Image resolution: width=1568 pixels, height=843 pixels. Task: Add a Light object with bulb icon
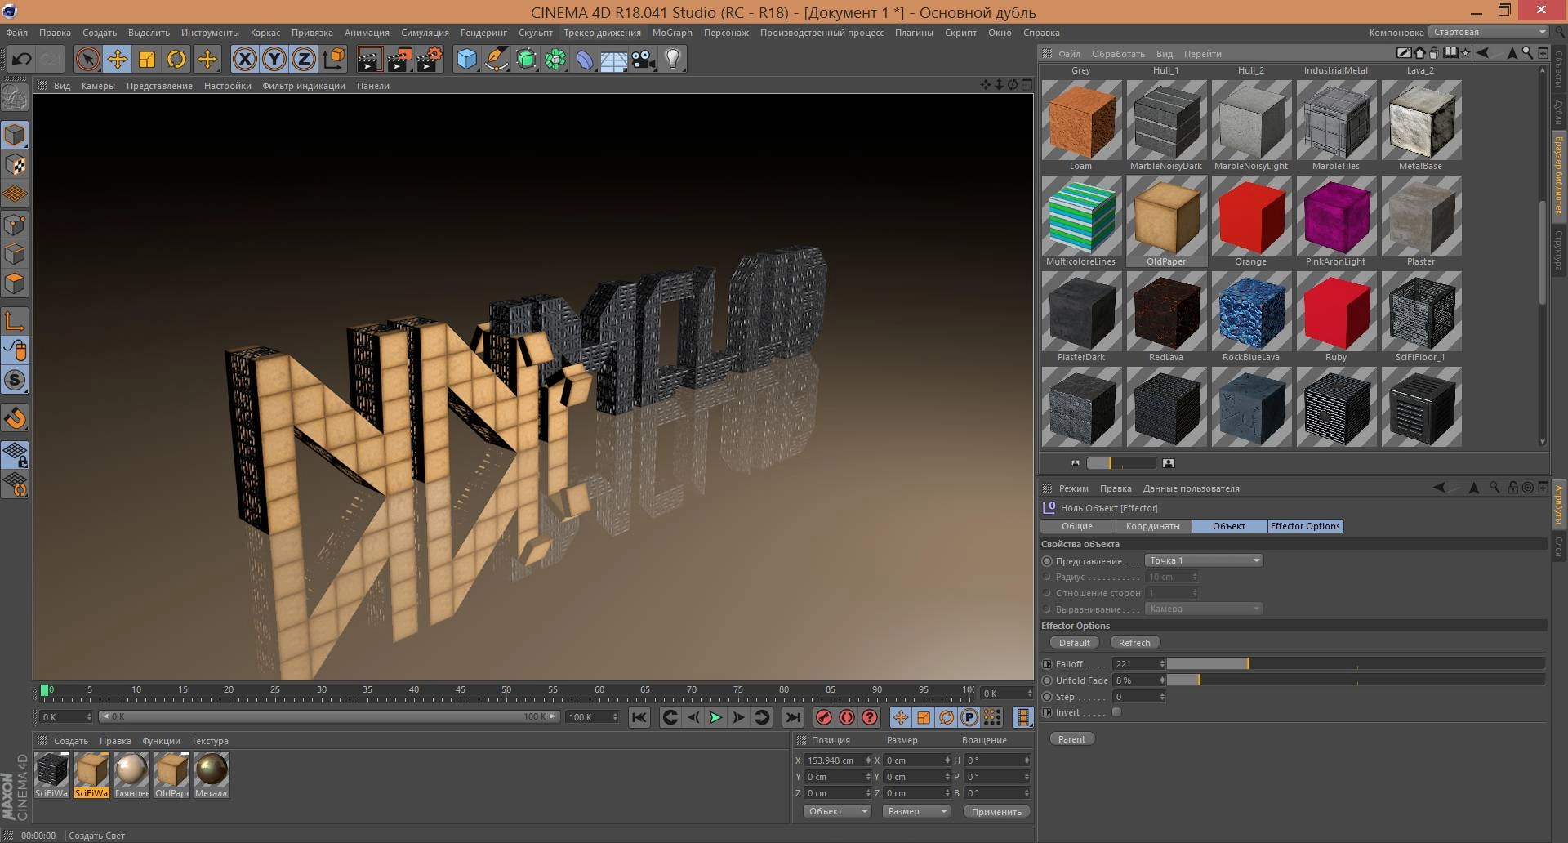click(673, 59)
